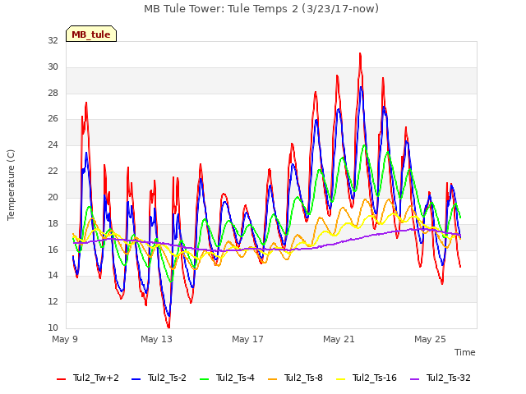Screen dimensions: 526x394
Task: Click the Temperature (C) axis label
Action: pyautogui.click(x=11, y=185)
